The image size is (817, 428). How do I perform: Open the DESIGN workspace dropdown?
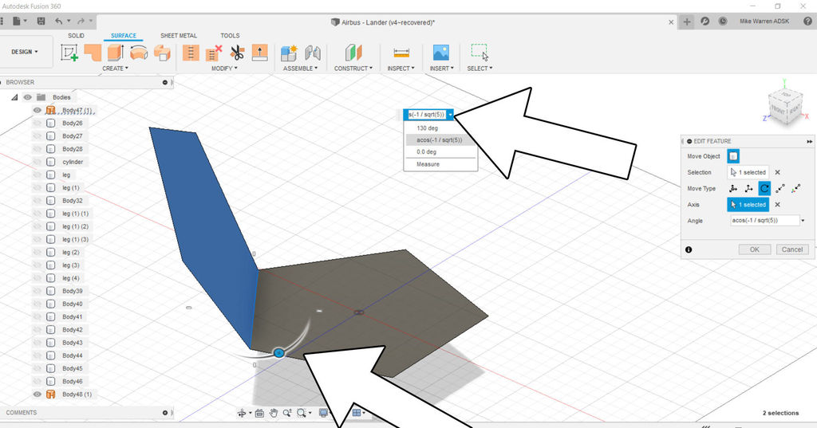pos(25,52)
